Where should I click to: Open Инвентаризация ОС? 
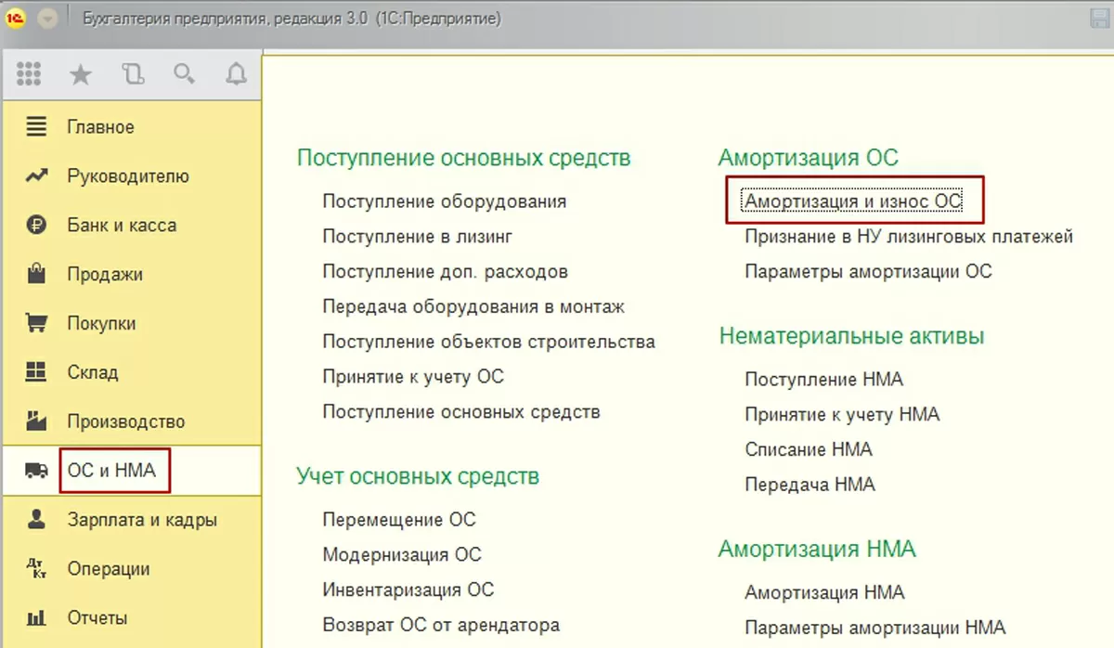tap(408, 590)
